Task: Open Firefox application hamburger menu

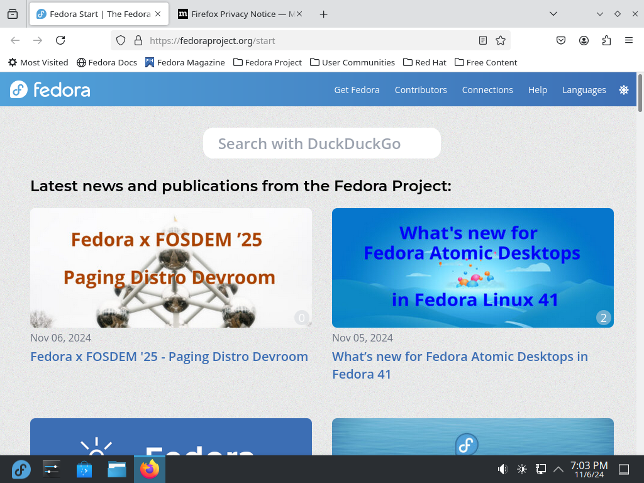Action: point(629,40)
